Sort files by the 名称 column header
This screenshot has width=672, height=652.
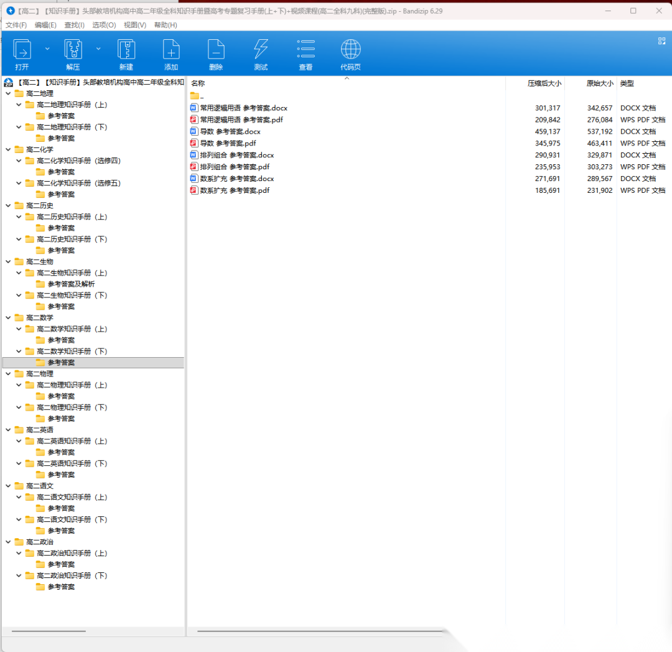[198, 83]
